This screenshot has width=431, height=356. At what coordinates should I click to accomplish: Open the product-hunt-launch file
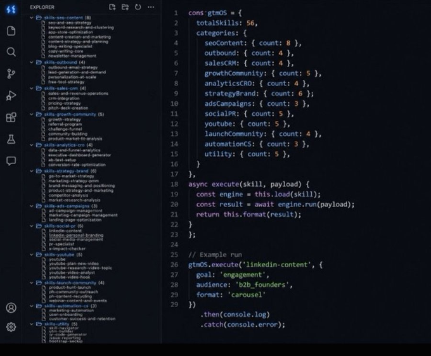[x=70, y=288]
